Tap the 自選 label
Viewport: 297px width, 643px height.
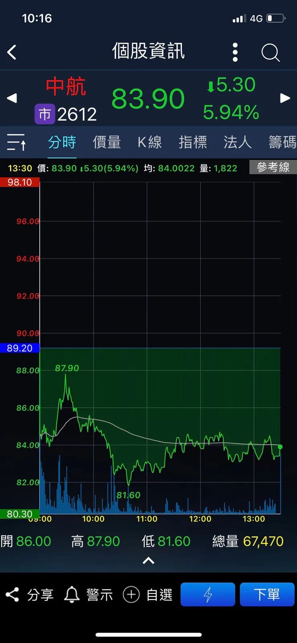[x=159, y=594]
